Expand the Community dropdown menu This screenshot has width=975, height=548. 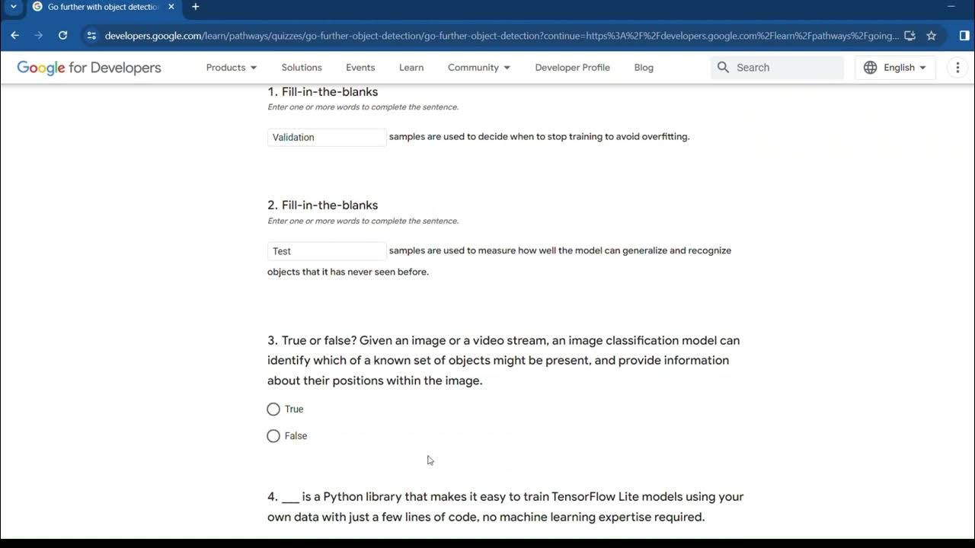click(x=479, y=67)
